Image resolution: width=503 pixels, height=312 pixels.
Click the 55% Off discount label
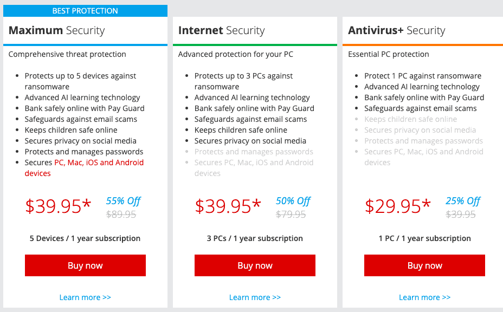tap(124, 201)
